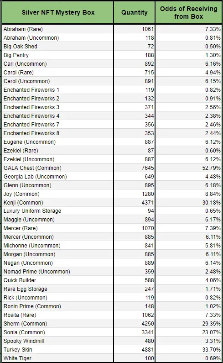Select the Luxury Uniform Storage cell
The height and width of the screenshot is (363, 223).
pos(57,211)
